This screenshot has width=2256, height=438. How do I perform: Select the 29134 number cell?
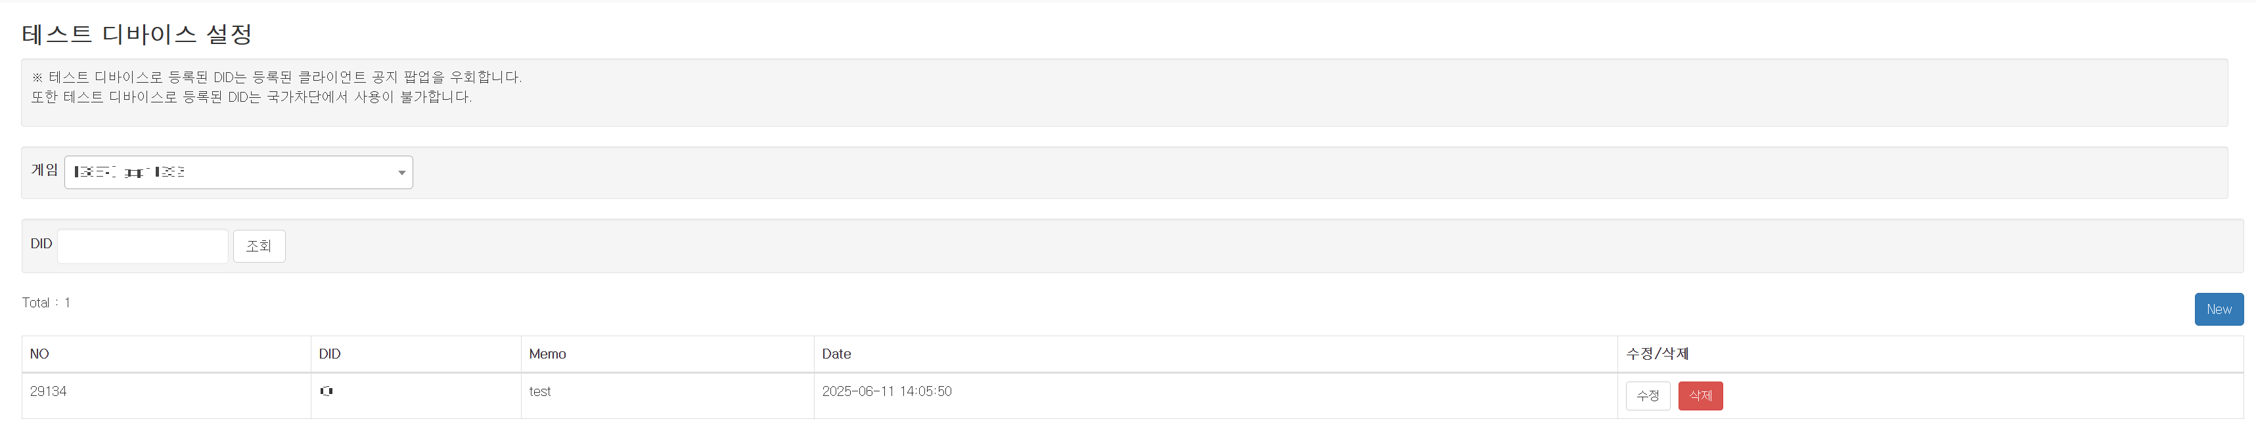(48, 391)
